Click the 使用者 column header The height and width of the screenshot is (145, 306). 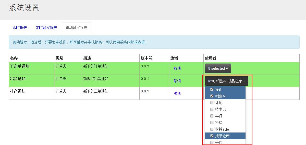tap(211, 58)
